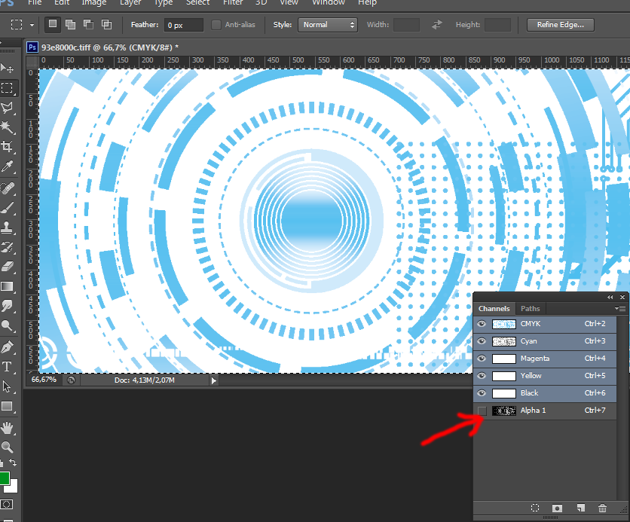Viewport: 630px width, 522px height.
Task: Select the Brush tool
Action: 8,208
